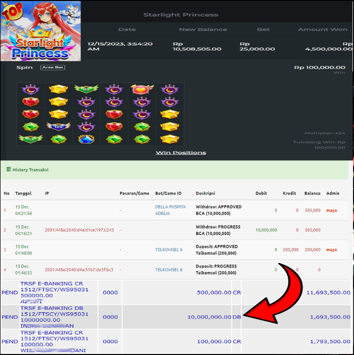Viewport: 354px width, 355px height.
Task: Select Deposit: APPROVED Telkomsel description
Action: coord(217,250)
